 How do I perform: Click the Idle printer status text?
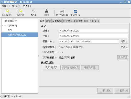pyautogui.click(x=61, y=52)
